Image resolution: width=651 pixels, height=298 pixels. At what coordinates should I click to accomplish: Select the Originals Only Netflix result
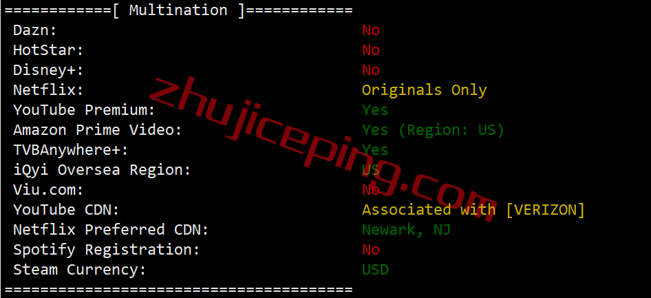pos(425,90)
